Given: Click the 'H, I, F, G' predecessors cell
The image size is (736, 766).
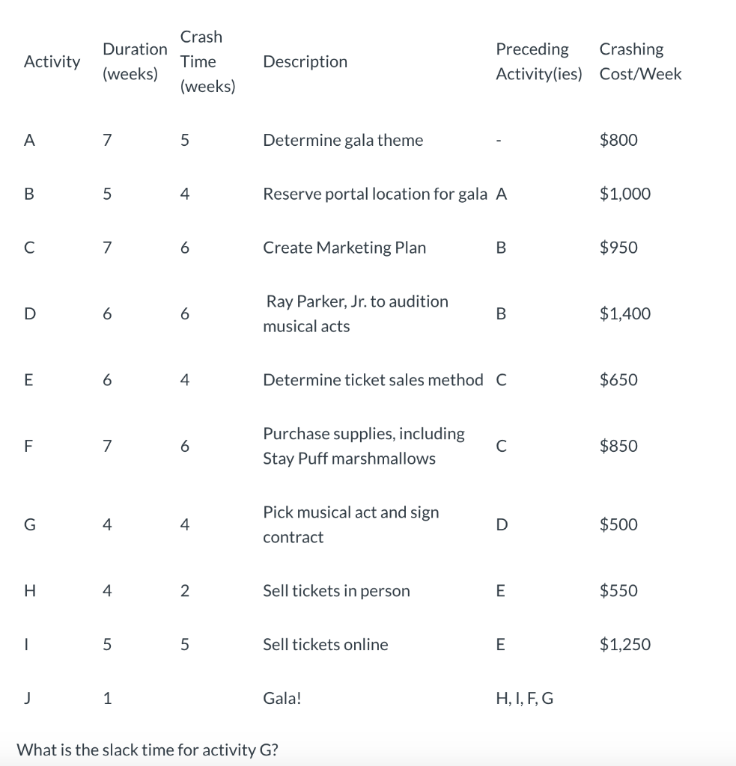Looking at the screenshot, I should (x=524, y=699).
